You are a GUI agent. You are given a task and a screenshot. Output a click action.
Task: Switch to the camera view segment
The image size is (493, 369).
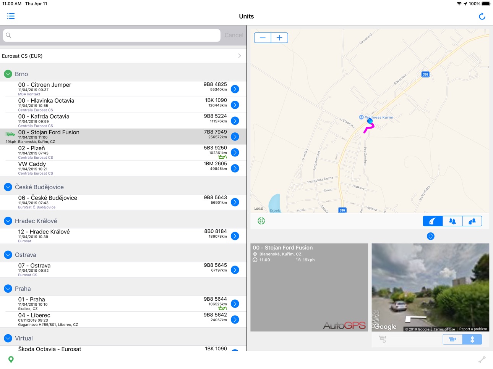[x=452, y=339]
